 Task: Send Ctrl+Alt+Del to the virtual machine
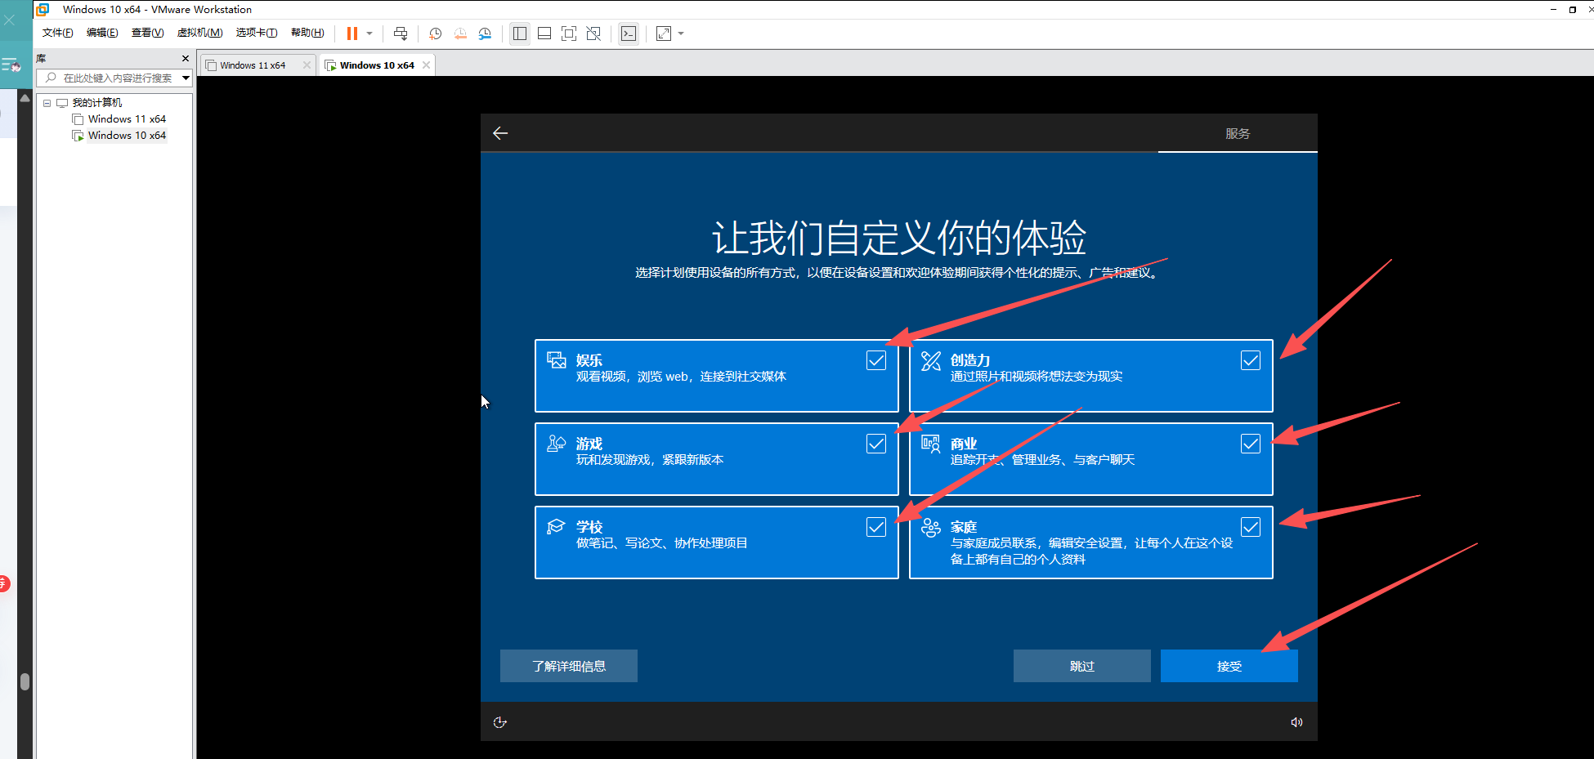[x=401, y=33]
